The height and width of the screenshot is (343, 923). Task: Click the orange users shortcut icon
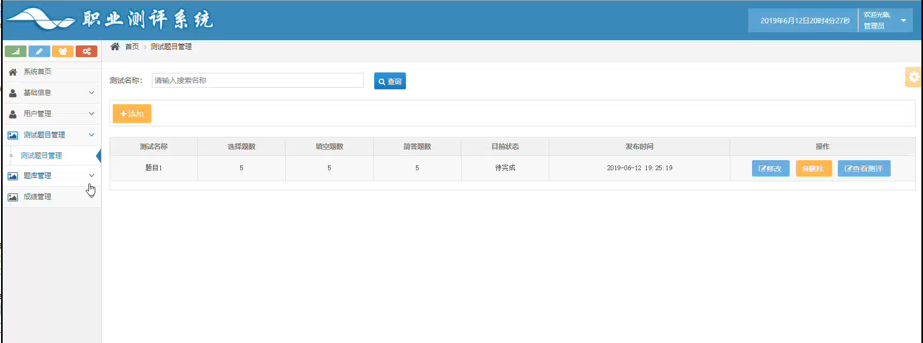[x=62, y=51]
